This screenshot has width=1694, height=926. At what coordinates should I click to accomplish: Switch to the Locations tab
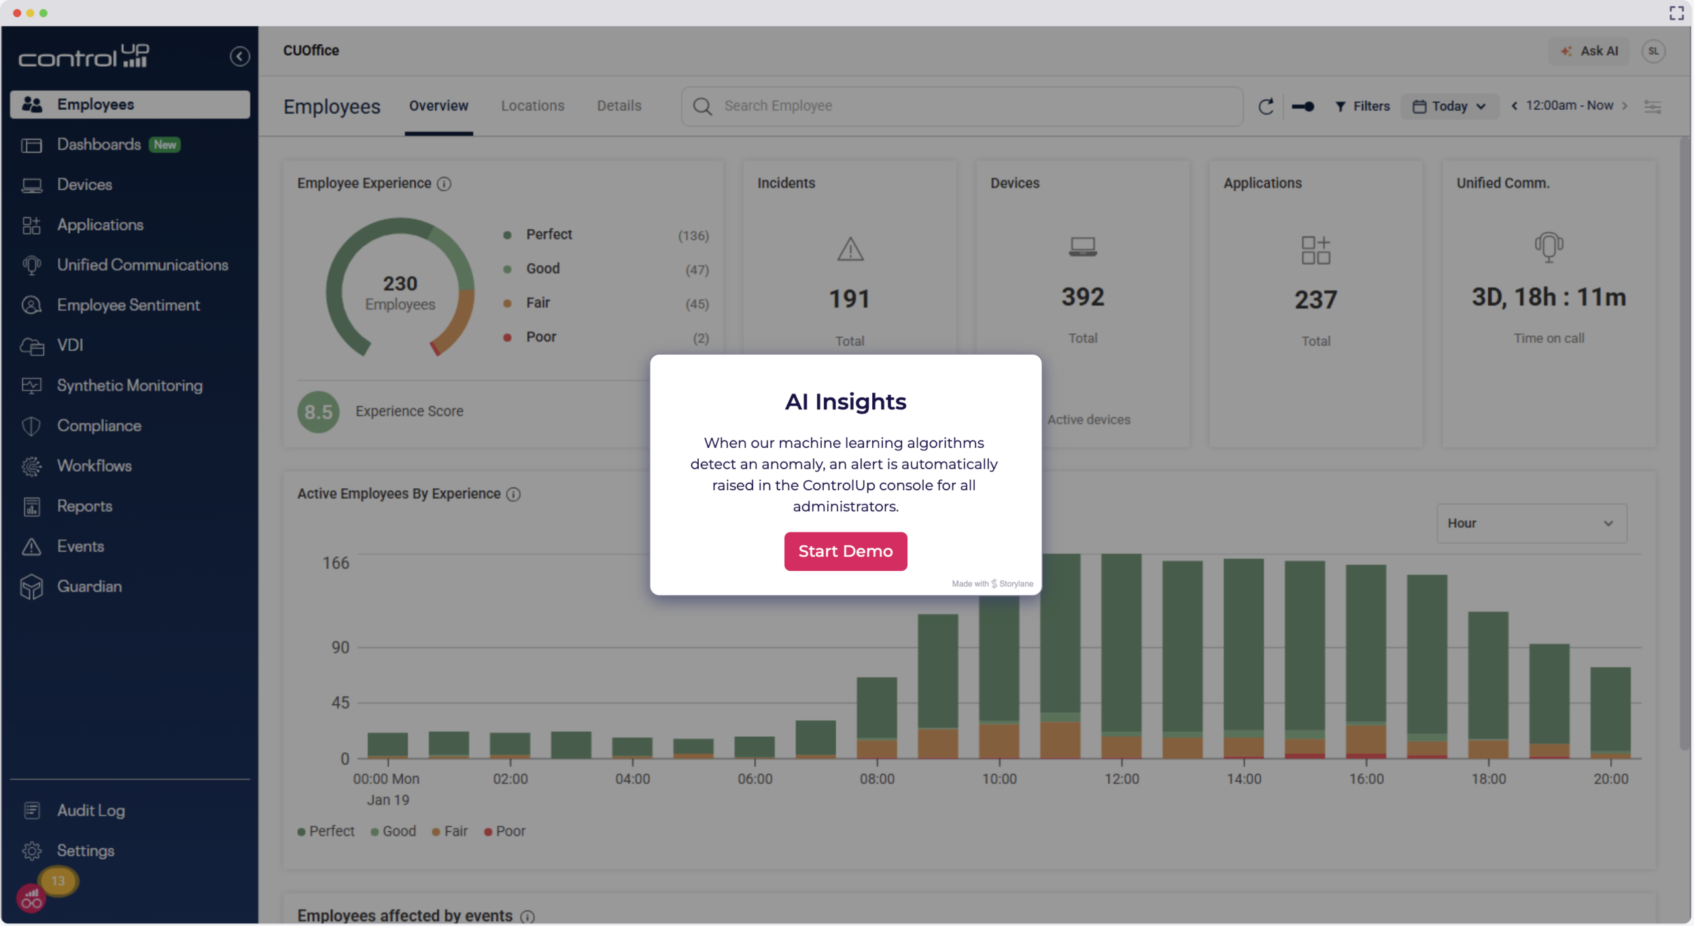[x=532, y=106]
